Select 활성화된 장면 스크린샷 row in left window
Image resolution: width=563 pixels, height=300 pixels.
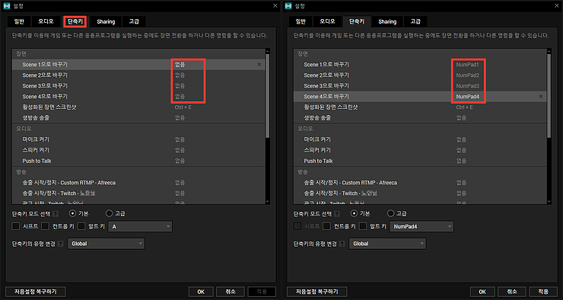[x=138, y=107]
